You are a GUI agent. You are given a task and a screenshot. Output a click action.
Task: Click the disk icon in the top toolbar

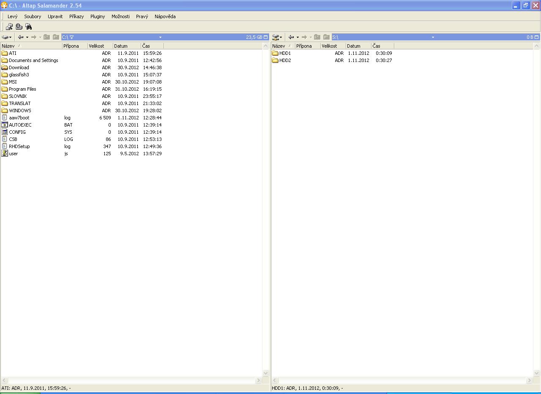pos(19,27)
